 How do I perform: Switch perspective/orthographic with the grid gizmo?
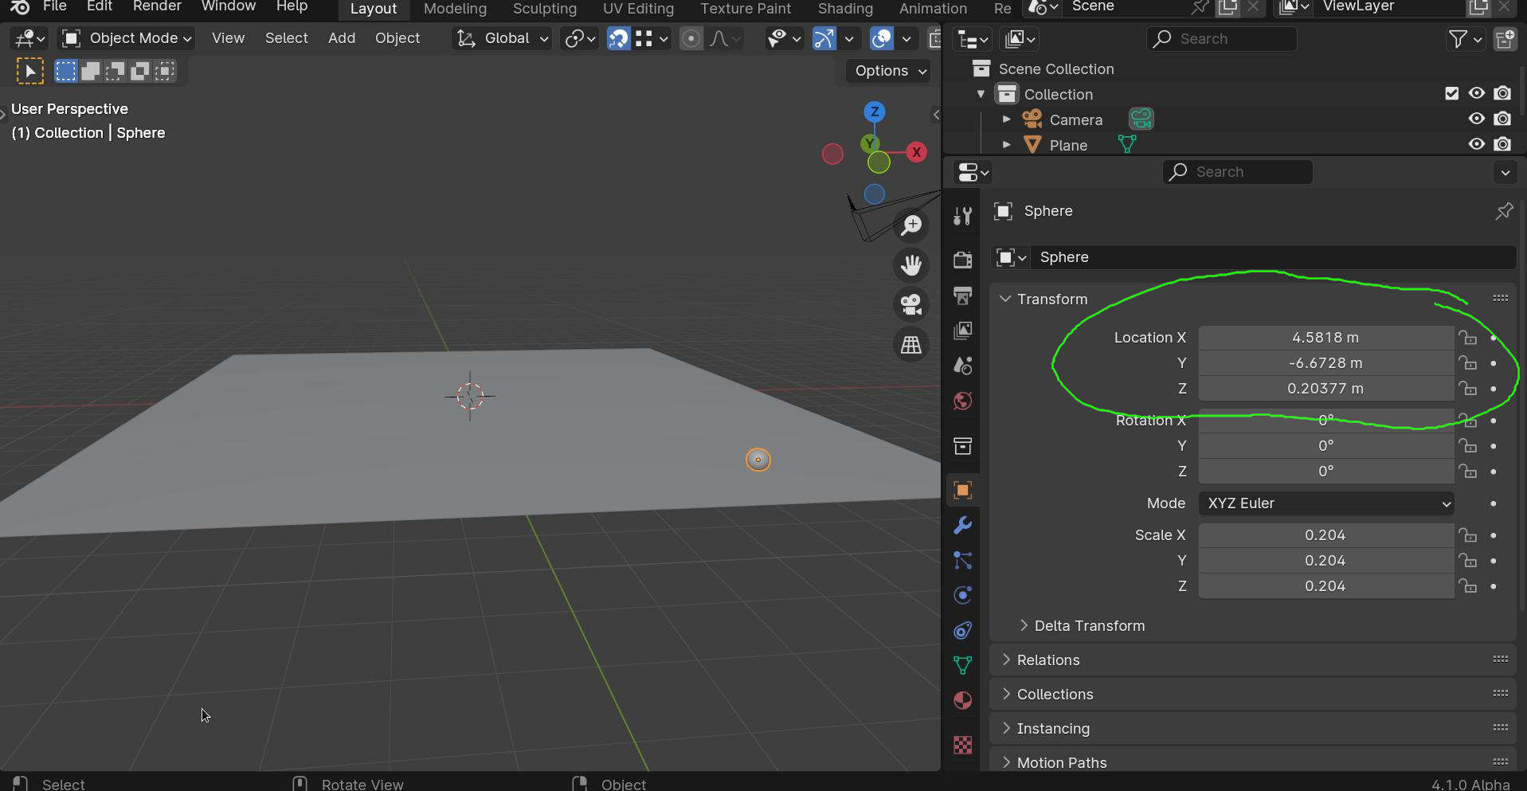point(911,344)
